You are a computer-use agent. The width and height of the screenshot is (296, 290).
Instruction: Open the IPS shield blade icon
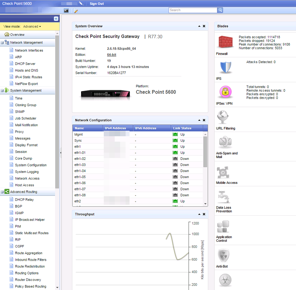[x=225, y=67]
